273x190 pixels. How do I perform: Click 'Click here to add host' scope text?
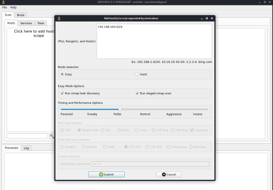pos(34,33)
